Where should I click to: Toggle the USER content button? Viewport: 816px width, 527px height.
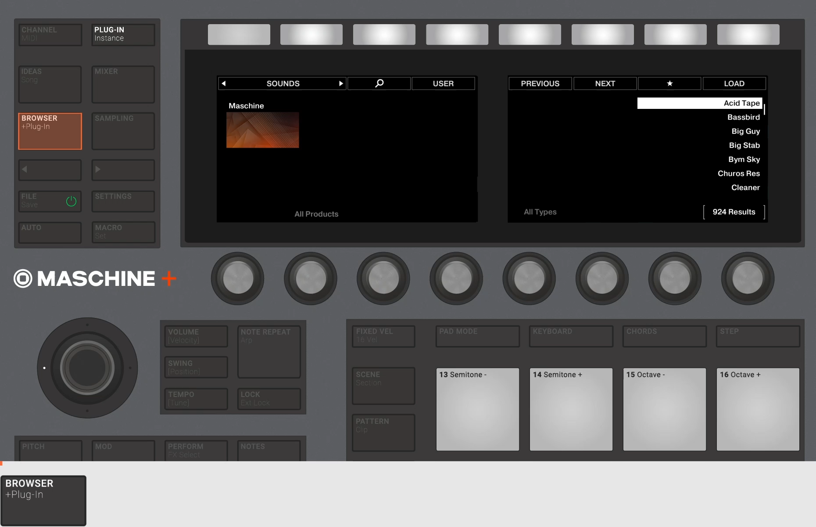click(443, 83)
